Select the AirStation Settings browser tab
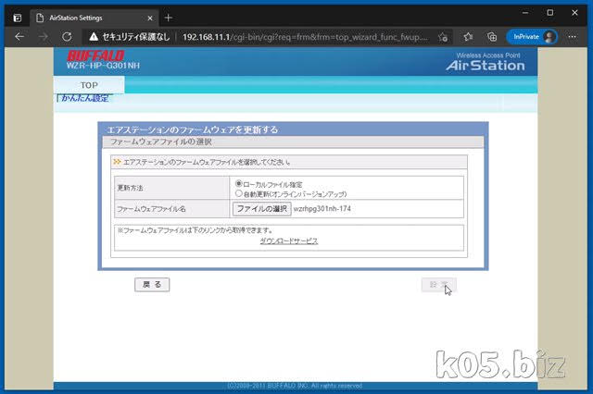This screenshot has height=394, width=593. [x=95, y=18]
